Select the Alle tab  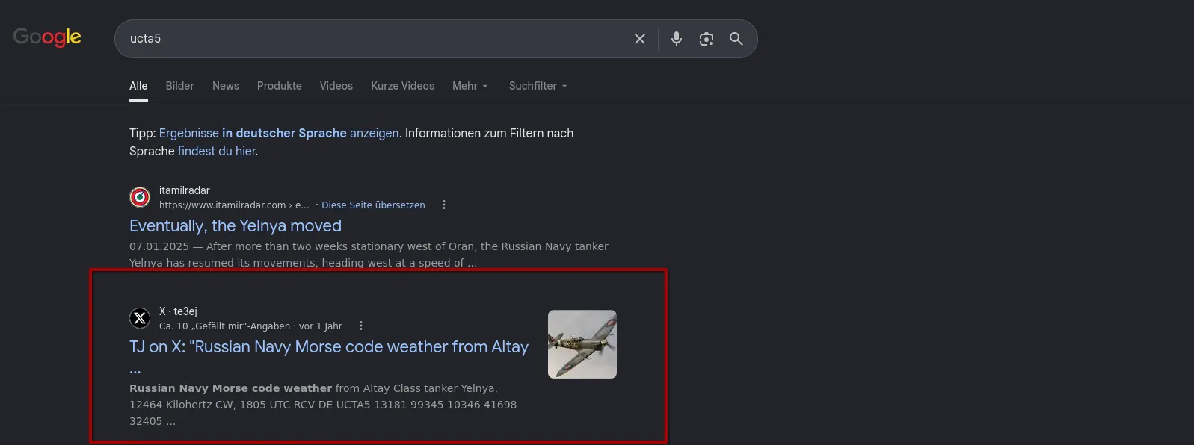[138, 86]
